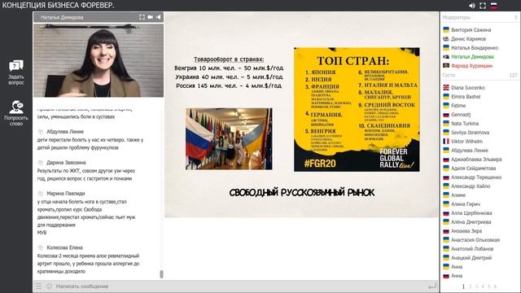Open presenter webcam video

tap(99, 60)
